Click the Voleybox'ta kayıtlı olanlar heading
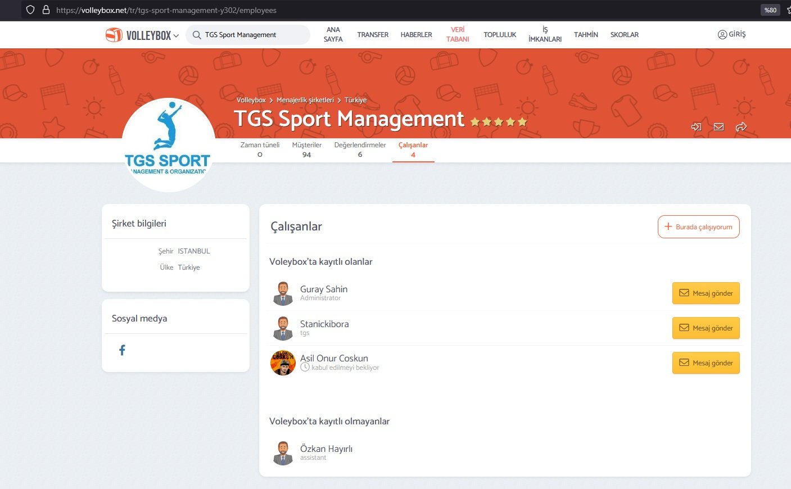 pyautogui.click(x=320, y=262)
